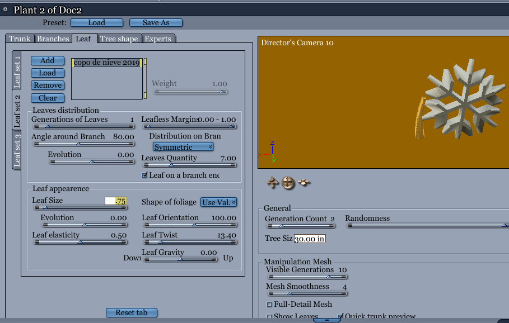Open the Symmetric distribution dropdown
Image resolution: width=509 pixels, height=323 pixels.
pyautogui.click(x=183, y=147)
